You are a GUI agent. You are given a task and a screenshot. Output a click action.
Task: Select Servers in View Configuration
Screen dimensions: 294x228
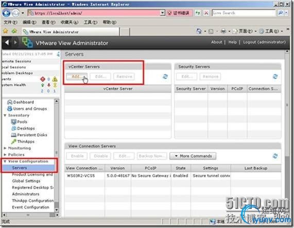coord(29,168)
